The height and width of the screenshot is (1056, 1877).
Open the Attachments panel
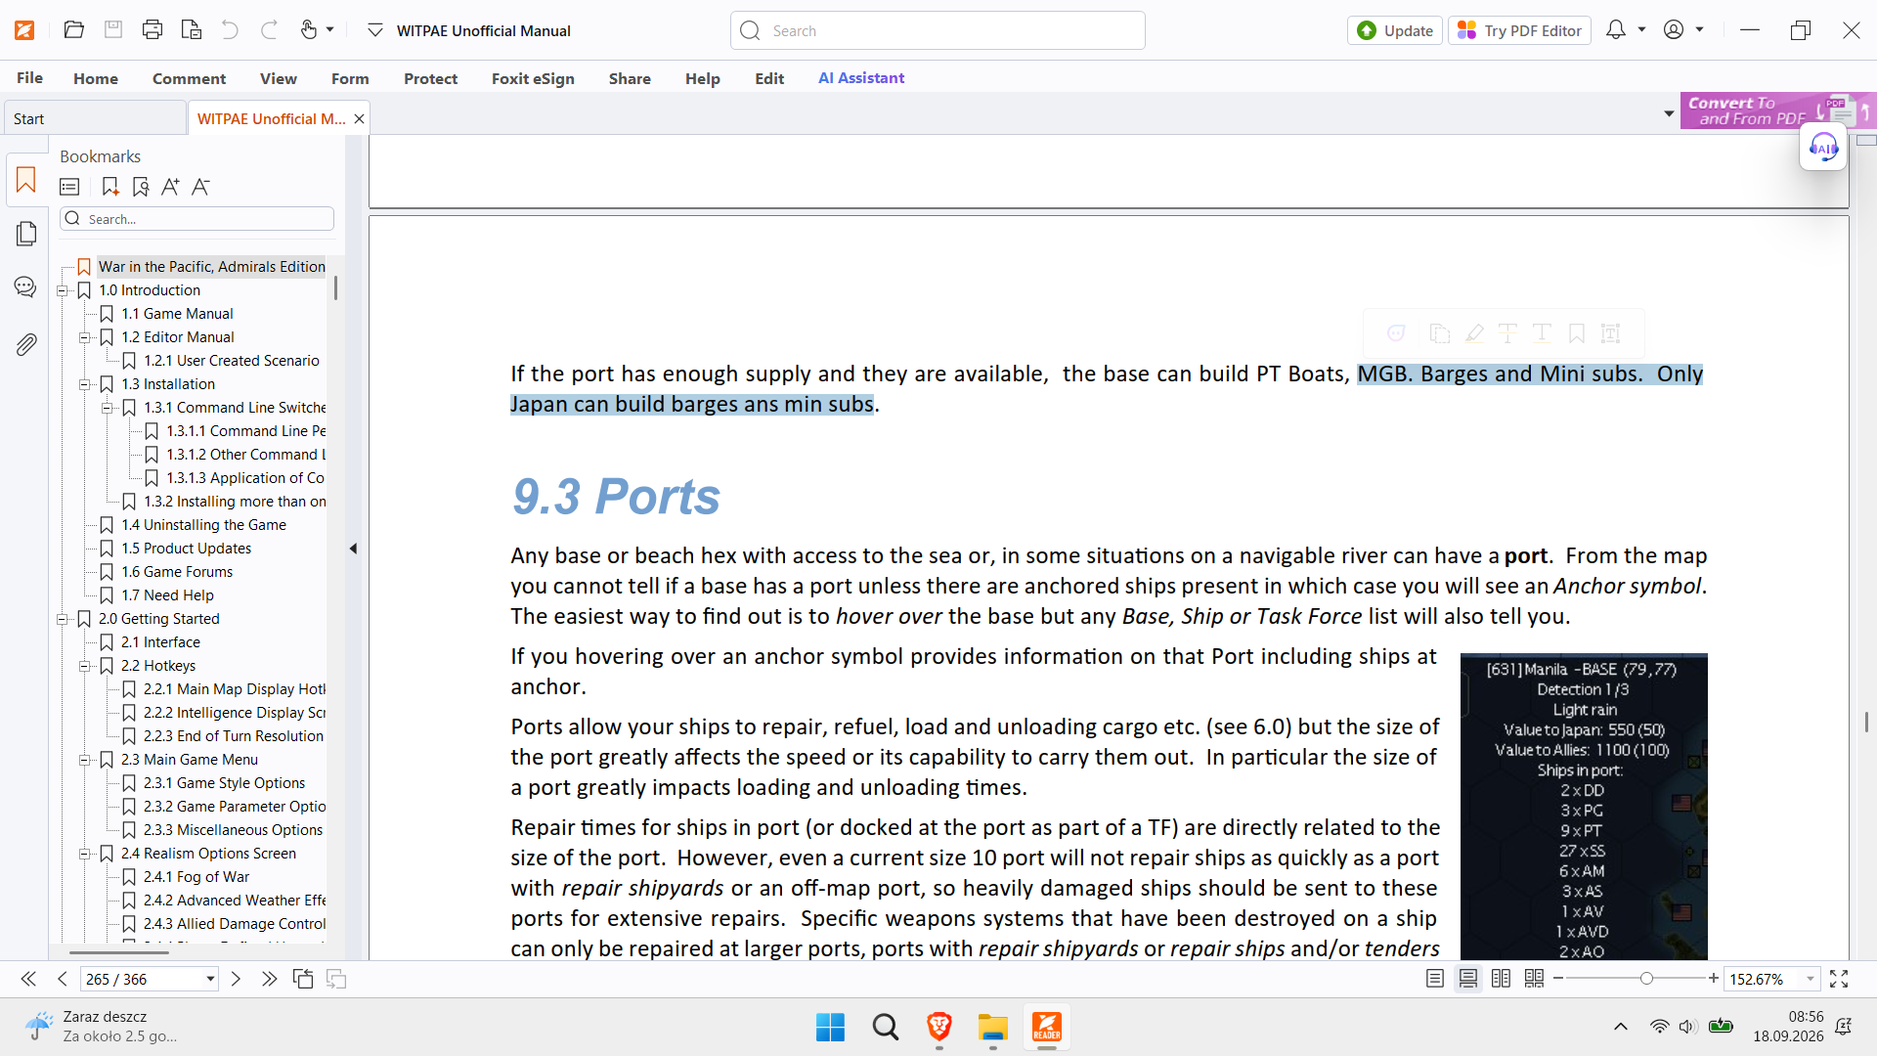26,344
